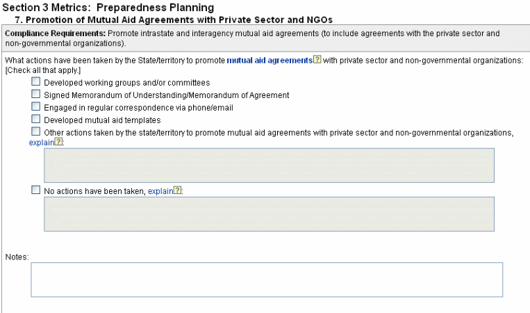Enable Engaged in regular correspondence checkbox
Viewport: 530px width, 313px height.
pyautogui.click(x=36, y=107)
